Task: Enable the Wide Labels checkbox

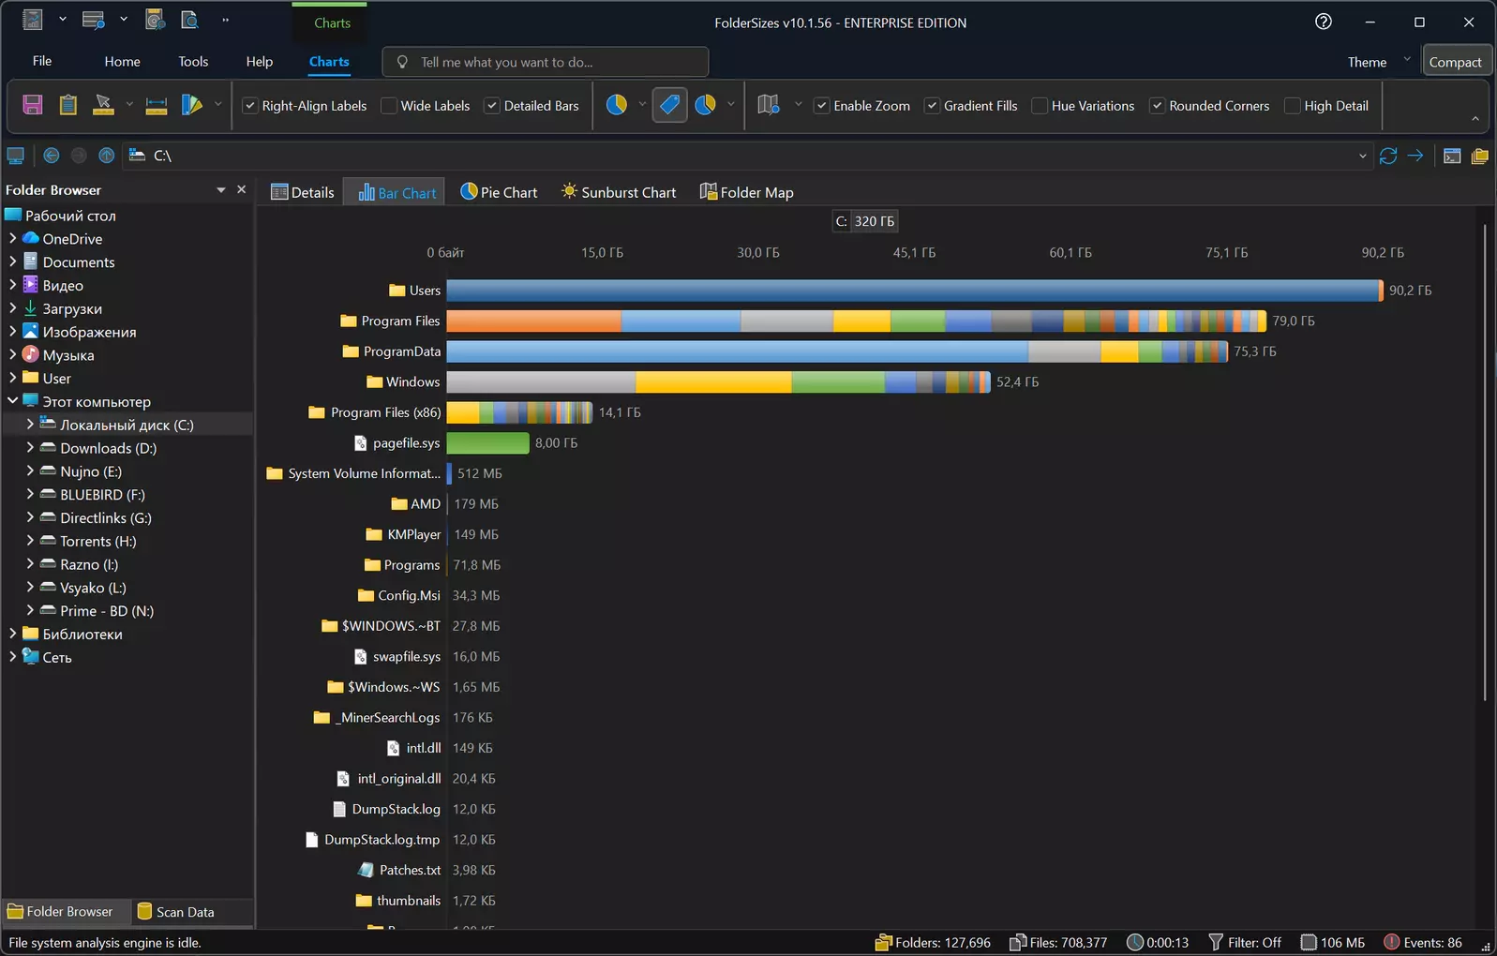Action: 389,106
